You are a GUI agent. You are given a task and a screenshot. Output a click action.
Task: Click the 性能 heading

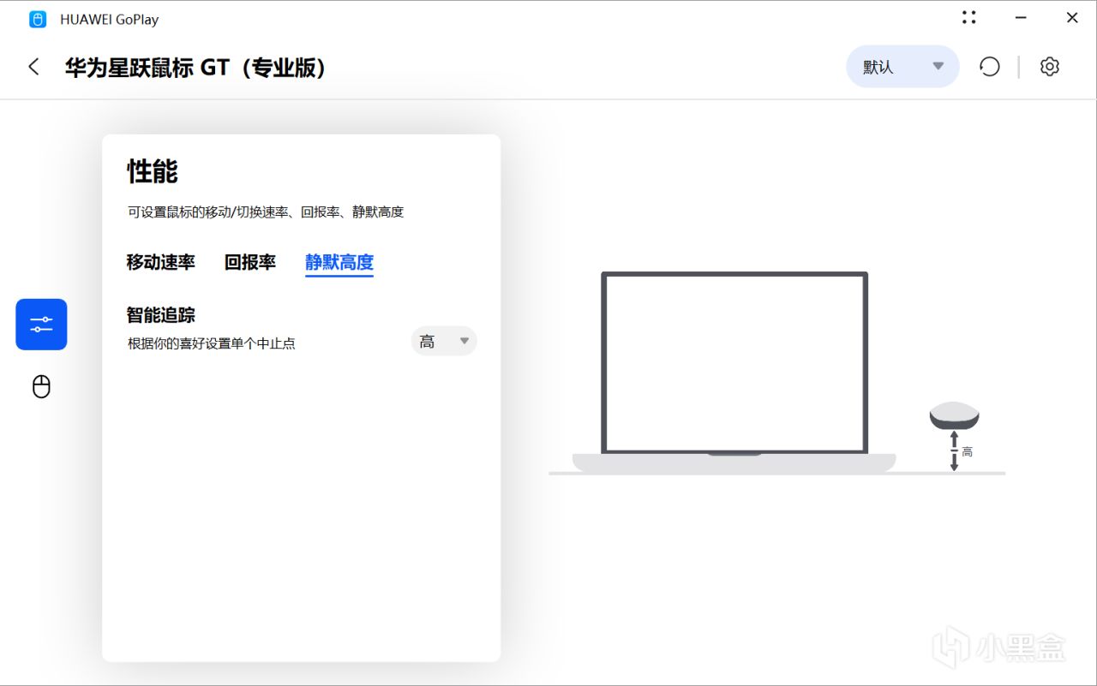tap(153, 171)
